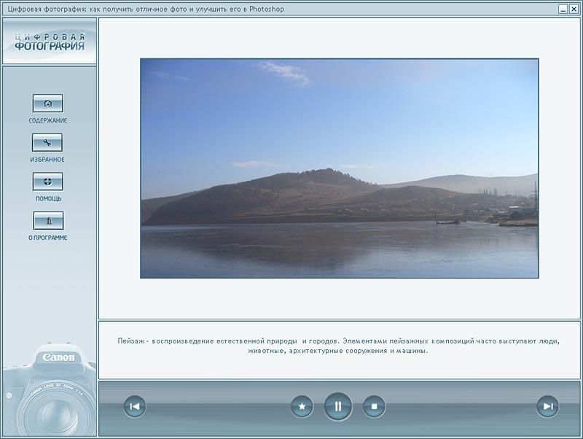Stop the slideshow playback
This screenshot has height=439, width=583.
click(x=374, y=406)
